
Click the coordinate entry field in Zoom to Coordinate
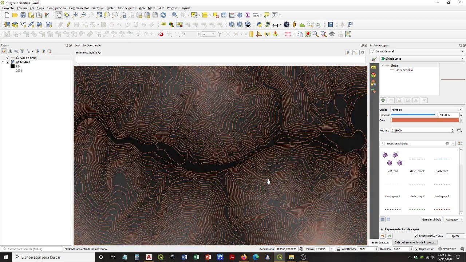(x=220, y=59)
